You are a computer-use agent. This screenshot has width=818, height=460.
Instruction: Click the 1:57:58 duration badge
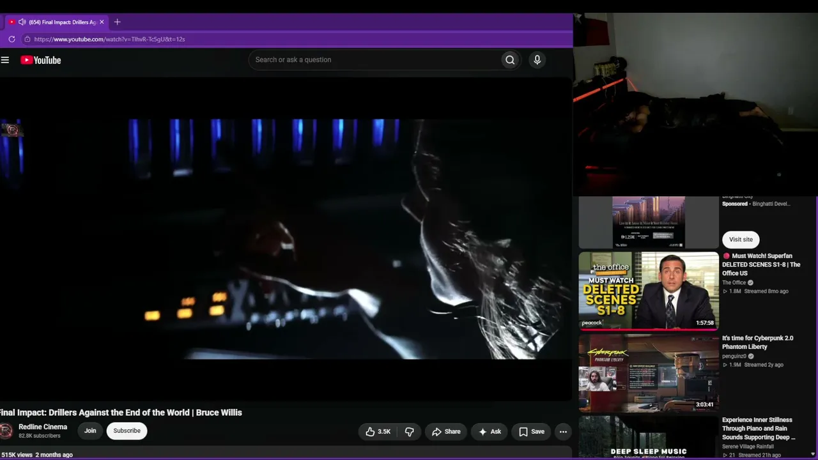click(705, 323)
